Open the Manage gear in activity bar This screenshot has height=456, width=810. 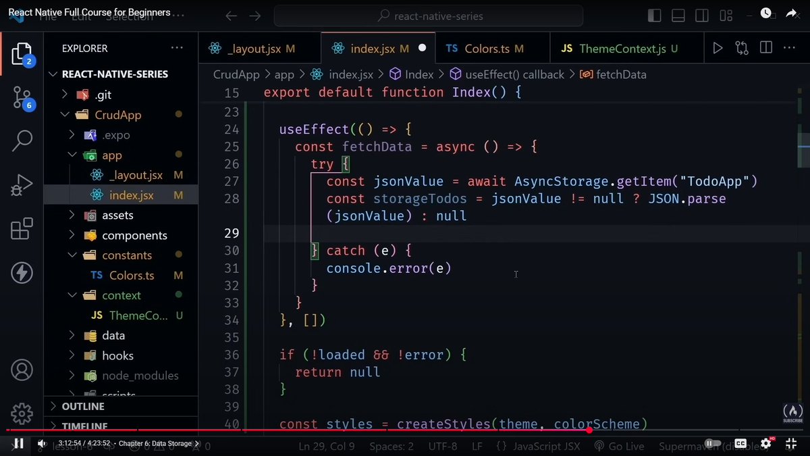[x=22, y=413]
